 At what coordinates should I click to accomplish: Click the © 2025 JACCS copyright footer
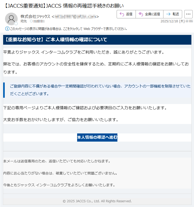pyautogui.click(x=97, y=201)
